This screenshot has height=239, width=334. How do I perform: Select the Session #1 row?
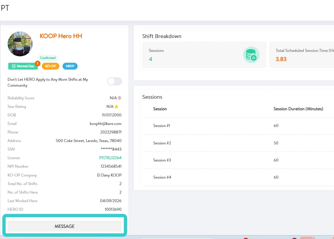pyautogui.click(x=239, y=126)
